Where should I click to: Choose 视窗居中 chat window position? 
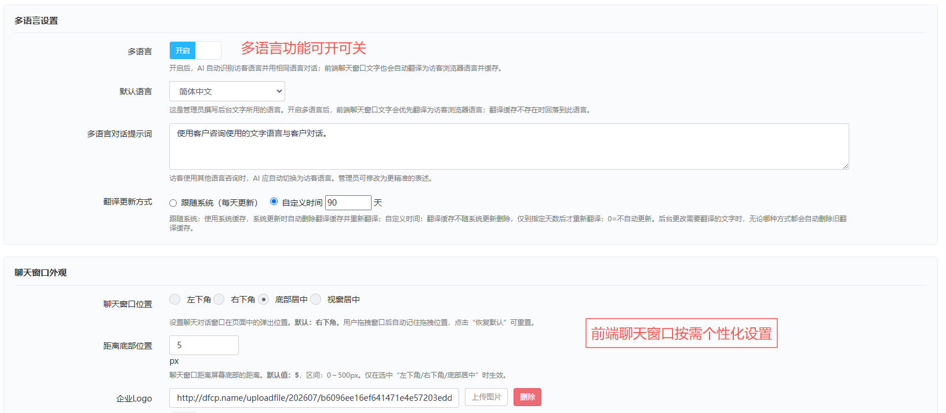coord(315,299)
